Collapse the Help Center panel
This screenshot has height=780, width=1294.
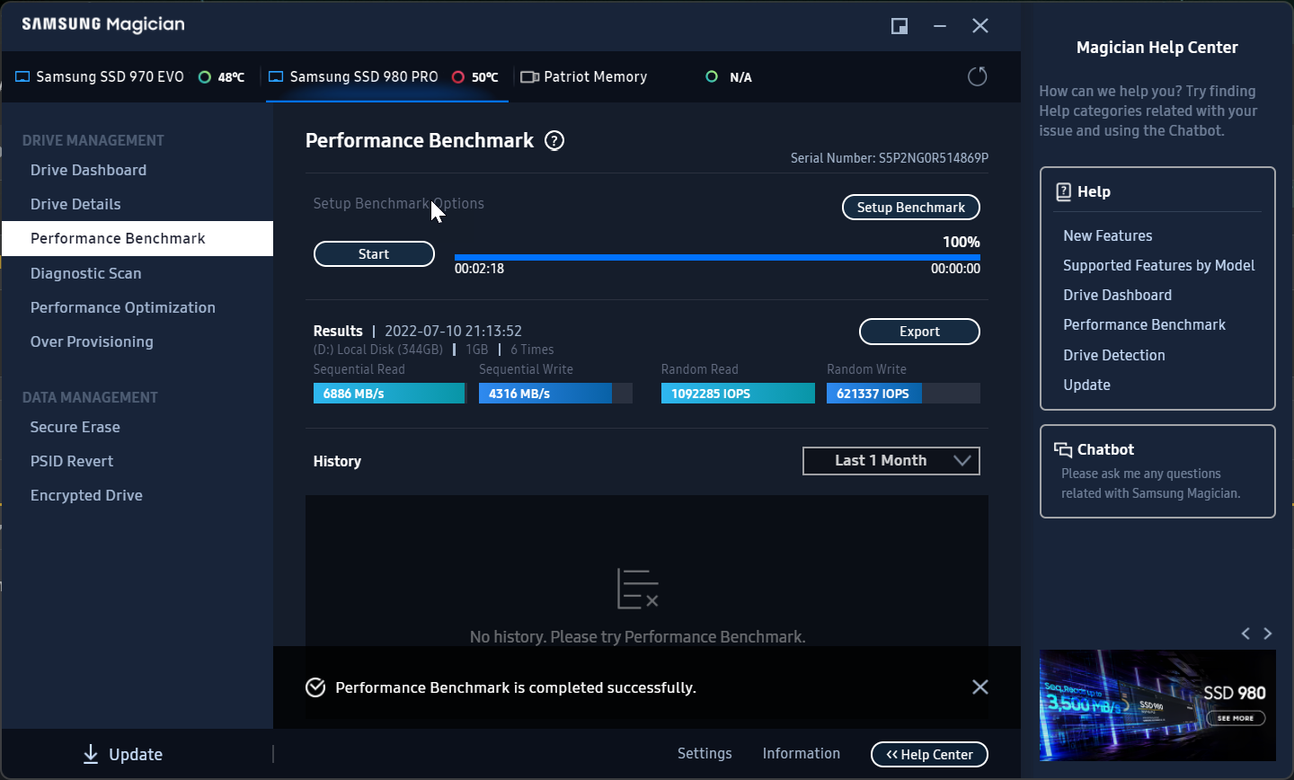pyautogui.click(x=929, y=755)
